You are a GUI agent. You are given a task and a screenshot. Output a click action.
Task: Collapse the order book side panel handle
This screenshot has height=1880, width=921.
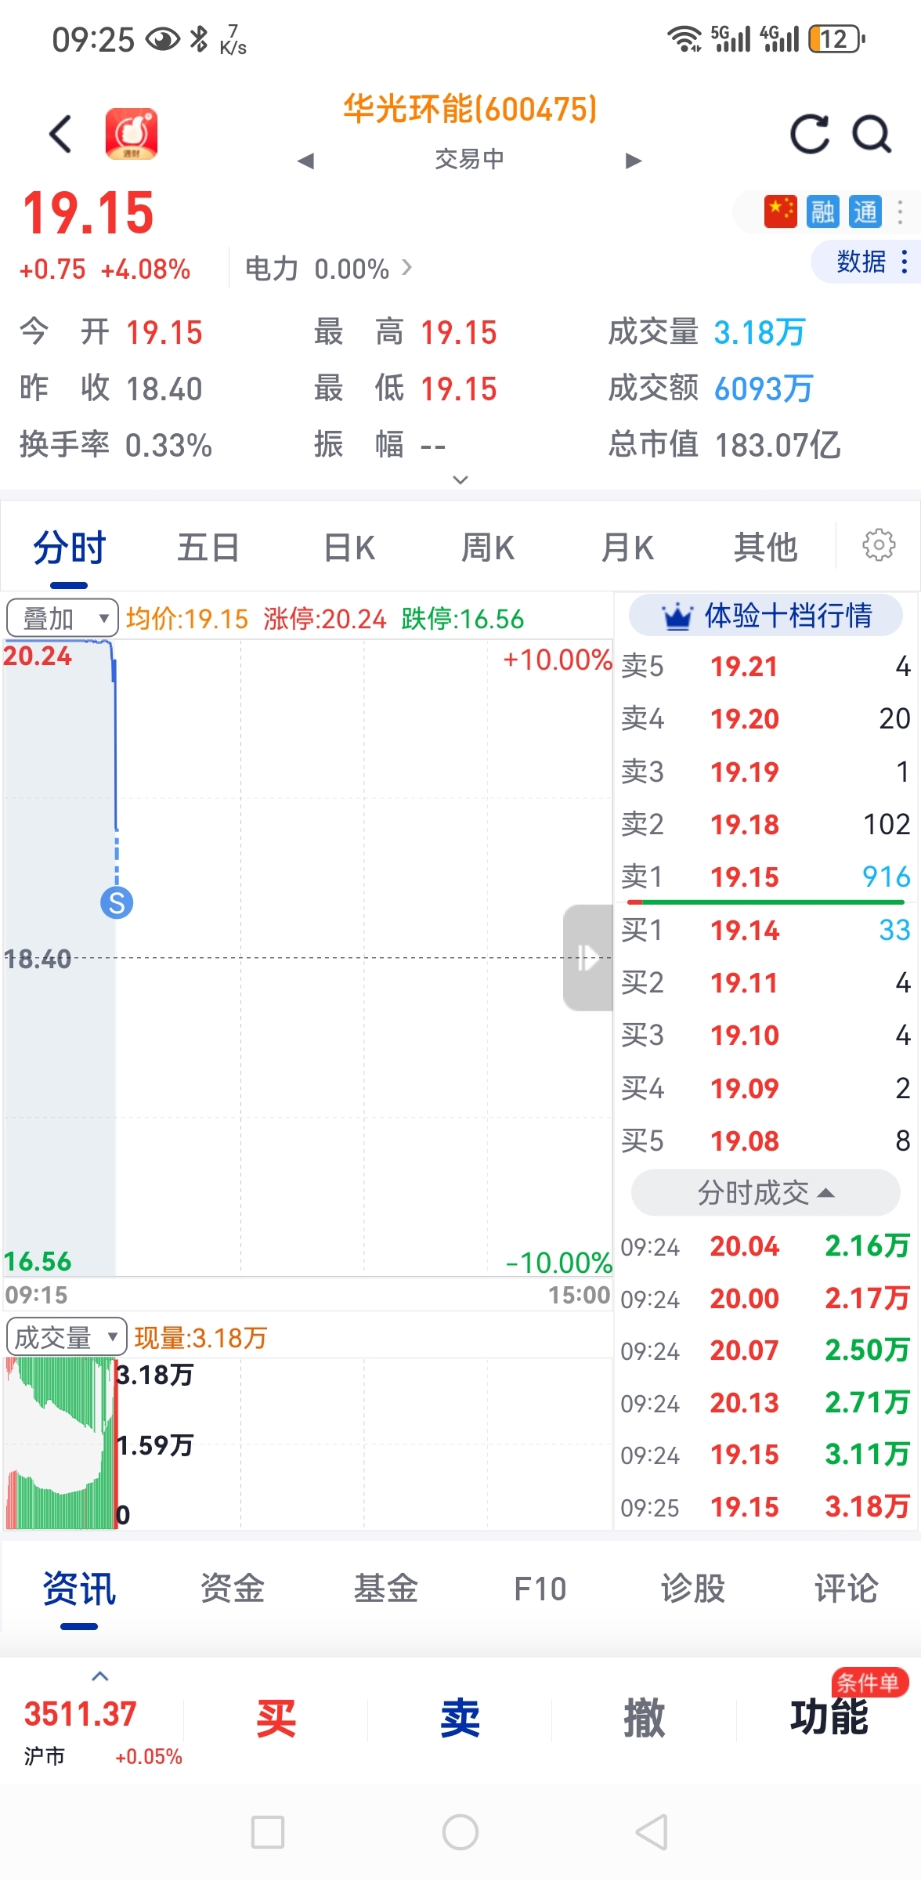pyautogui.click(x=587, y=957)
